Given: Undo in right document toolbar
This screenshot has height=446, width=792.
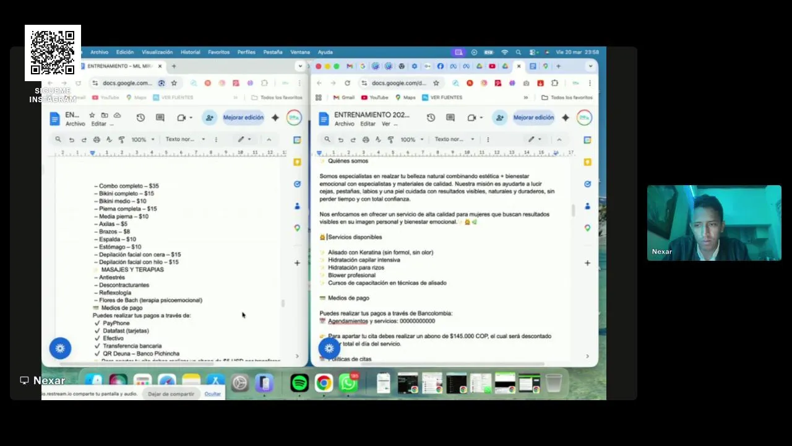Looking at the screenshot, I should coord(341,139).
